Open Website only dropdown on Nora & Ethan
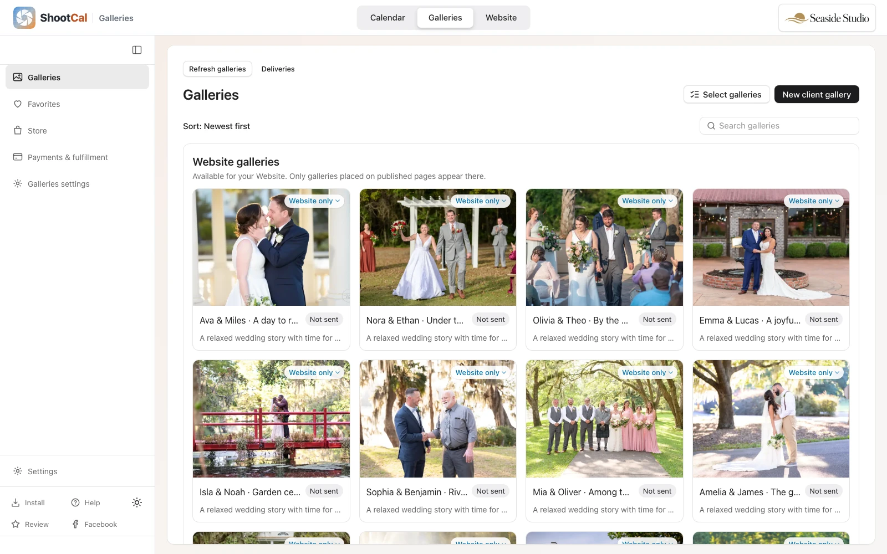 [481, 201]
